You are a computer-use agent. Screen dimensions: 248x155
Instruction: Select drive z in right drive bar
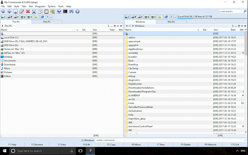tap(153, 17)
